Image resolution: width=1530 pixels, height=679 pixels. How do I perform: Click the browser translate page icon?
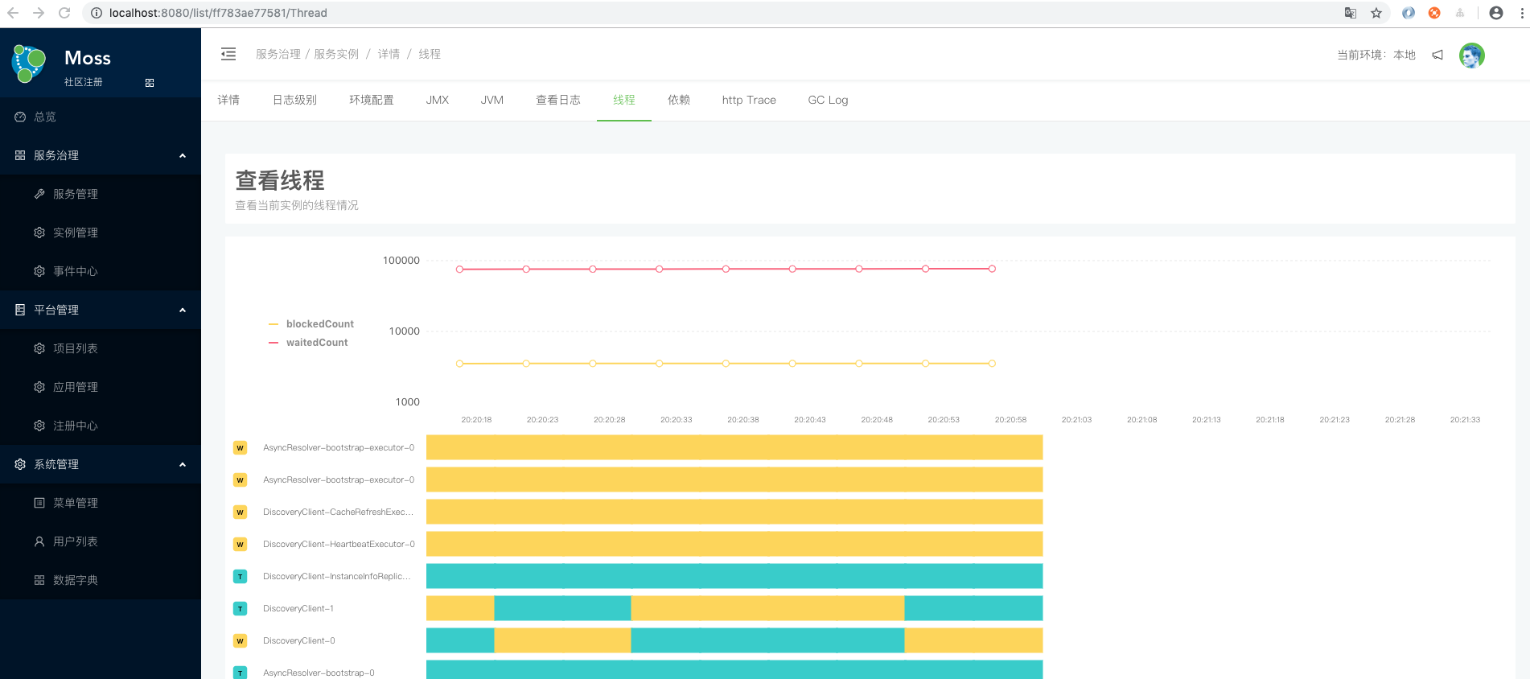coord(1351,13)
